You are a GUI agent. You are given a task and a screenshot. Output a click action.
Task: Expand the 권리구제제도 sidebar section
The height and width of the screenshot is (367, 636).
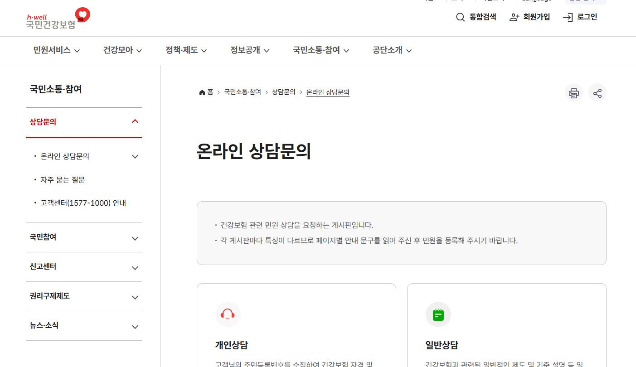pos(135,297)
